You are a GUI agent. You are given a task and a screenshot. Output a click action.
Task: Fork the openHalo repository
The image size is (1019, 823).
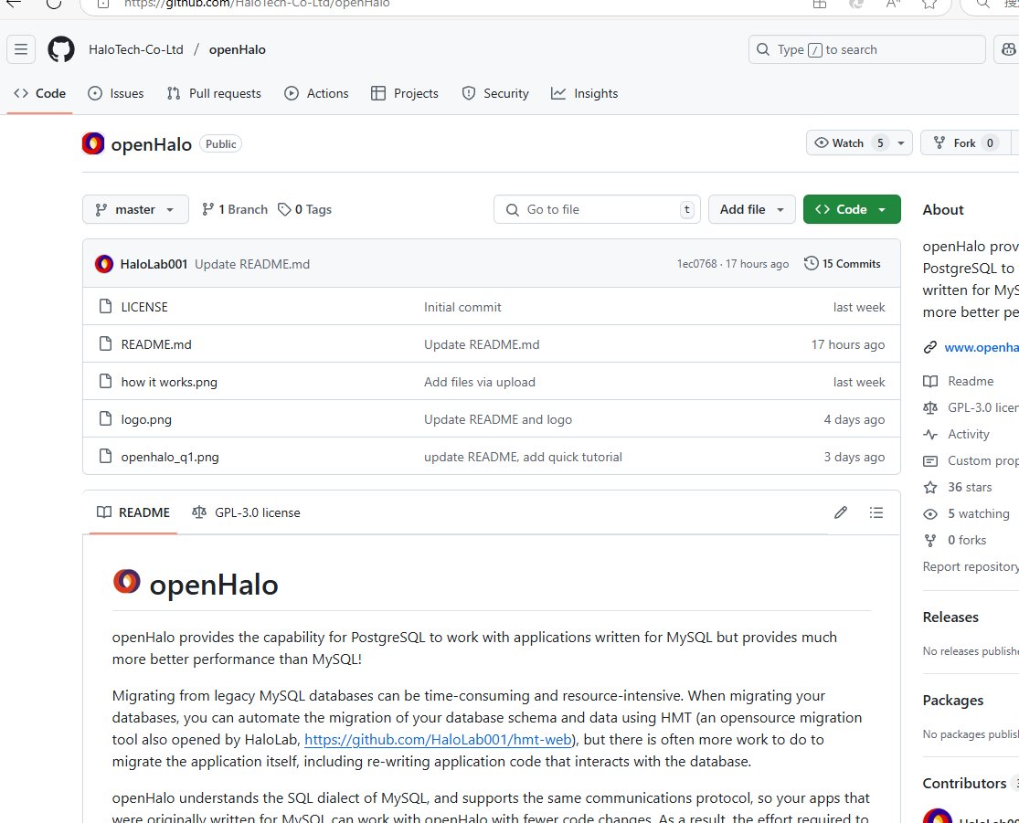(x=955, y=142)
